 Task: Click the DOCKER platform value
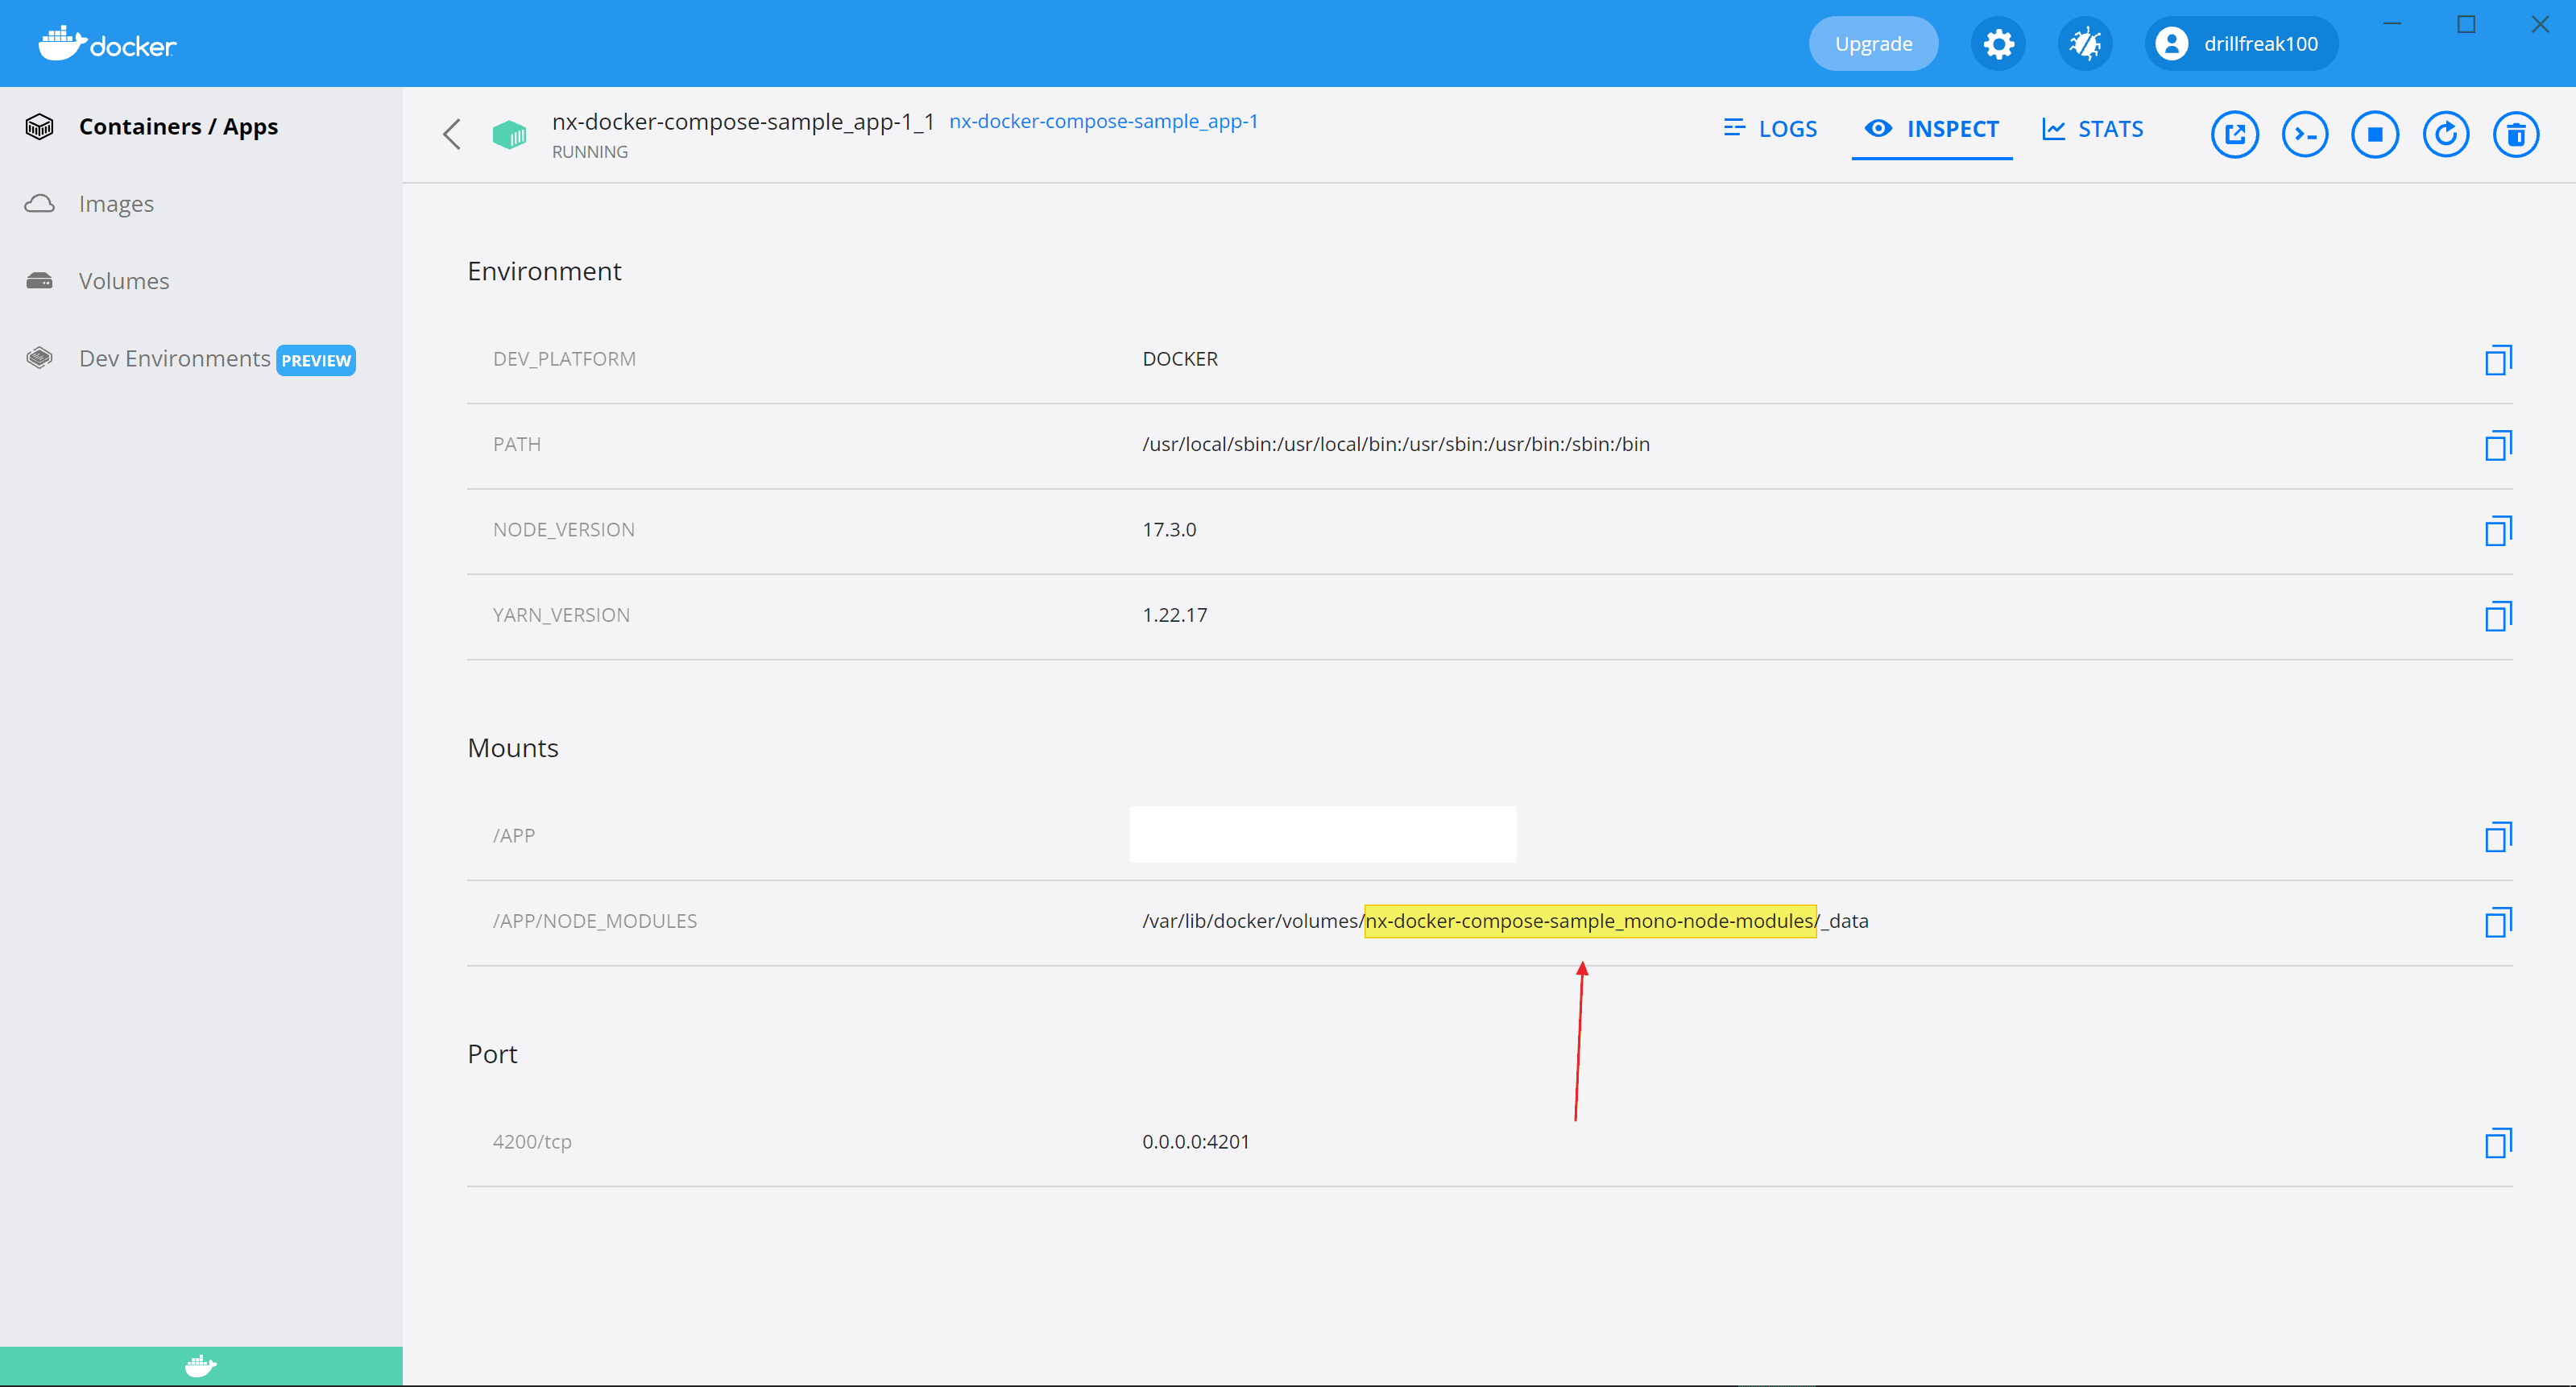pos(1180,360)
